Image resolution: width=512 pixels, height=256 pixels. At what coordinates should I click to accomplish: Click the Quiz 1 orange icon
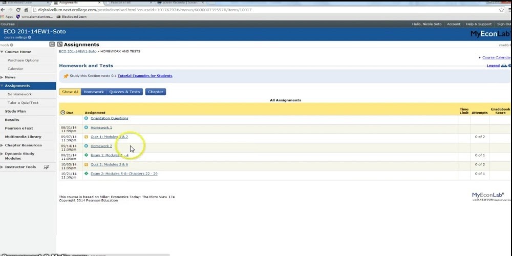click(x=87, y=137)
